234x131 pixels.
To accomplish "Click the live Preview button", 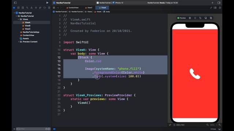I will point(181,18).
